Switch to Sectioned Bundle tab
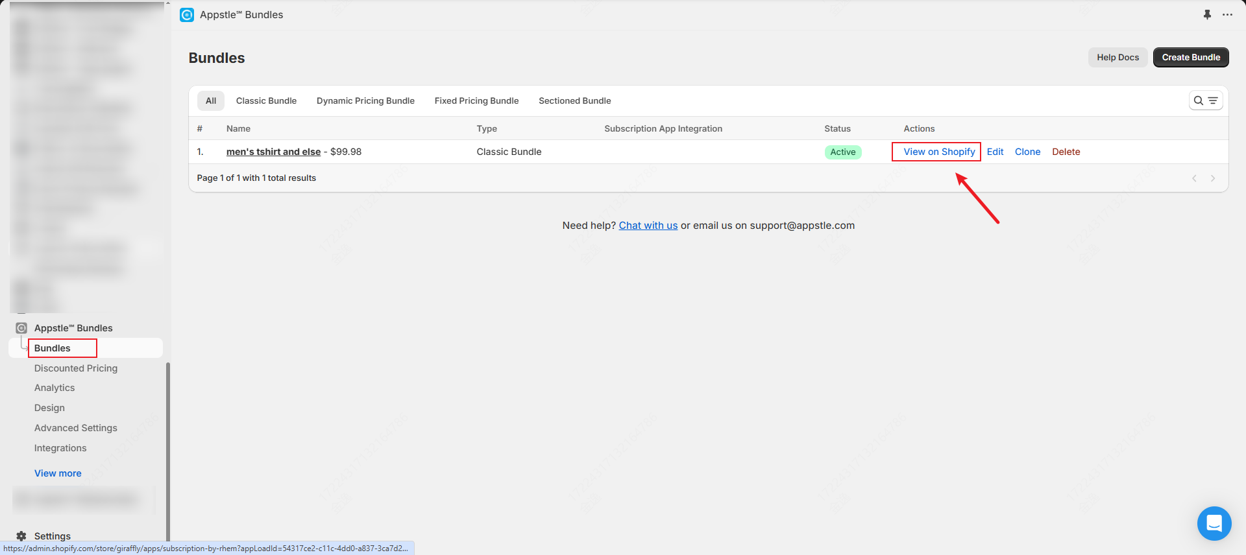This screenshot has height=555, width=1246. click(x=574, y=100)
